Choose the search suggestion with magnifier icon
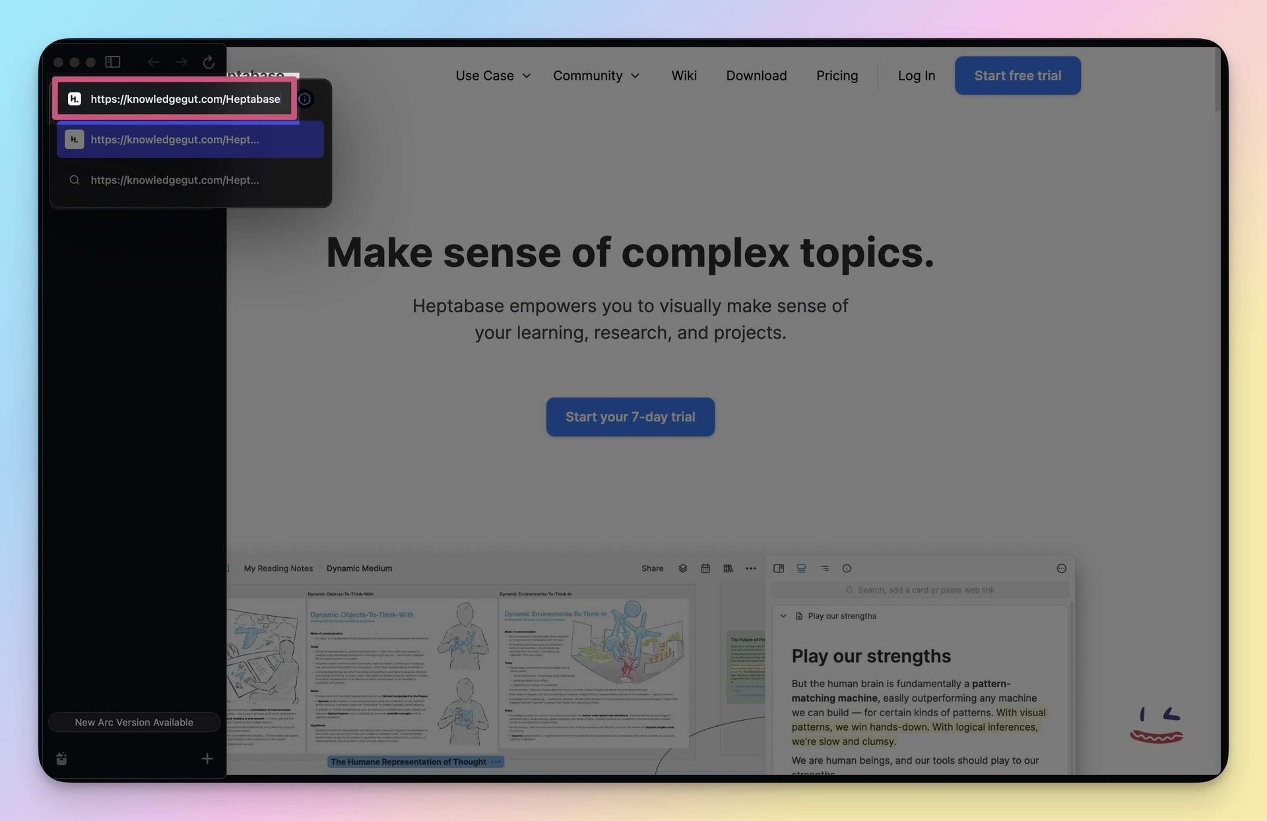Viewport: 1267px width, 821px height. 190,180
